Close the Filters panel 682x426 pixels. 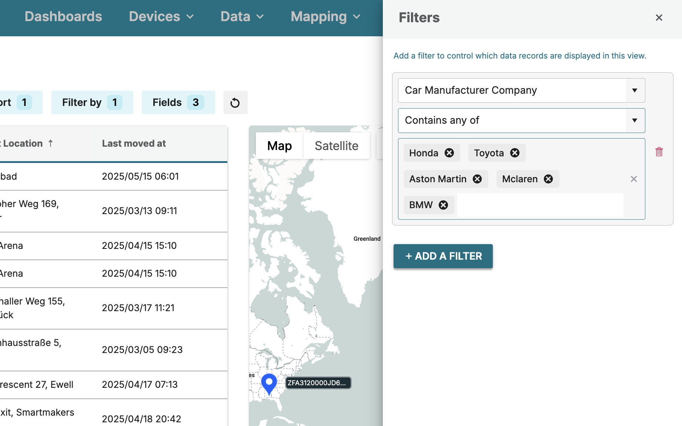pyautogui.click(x=659, y=18)
